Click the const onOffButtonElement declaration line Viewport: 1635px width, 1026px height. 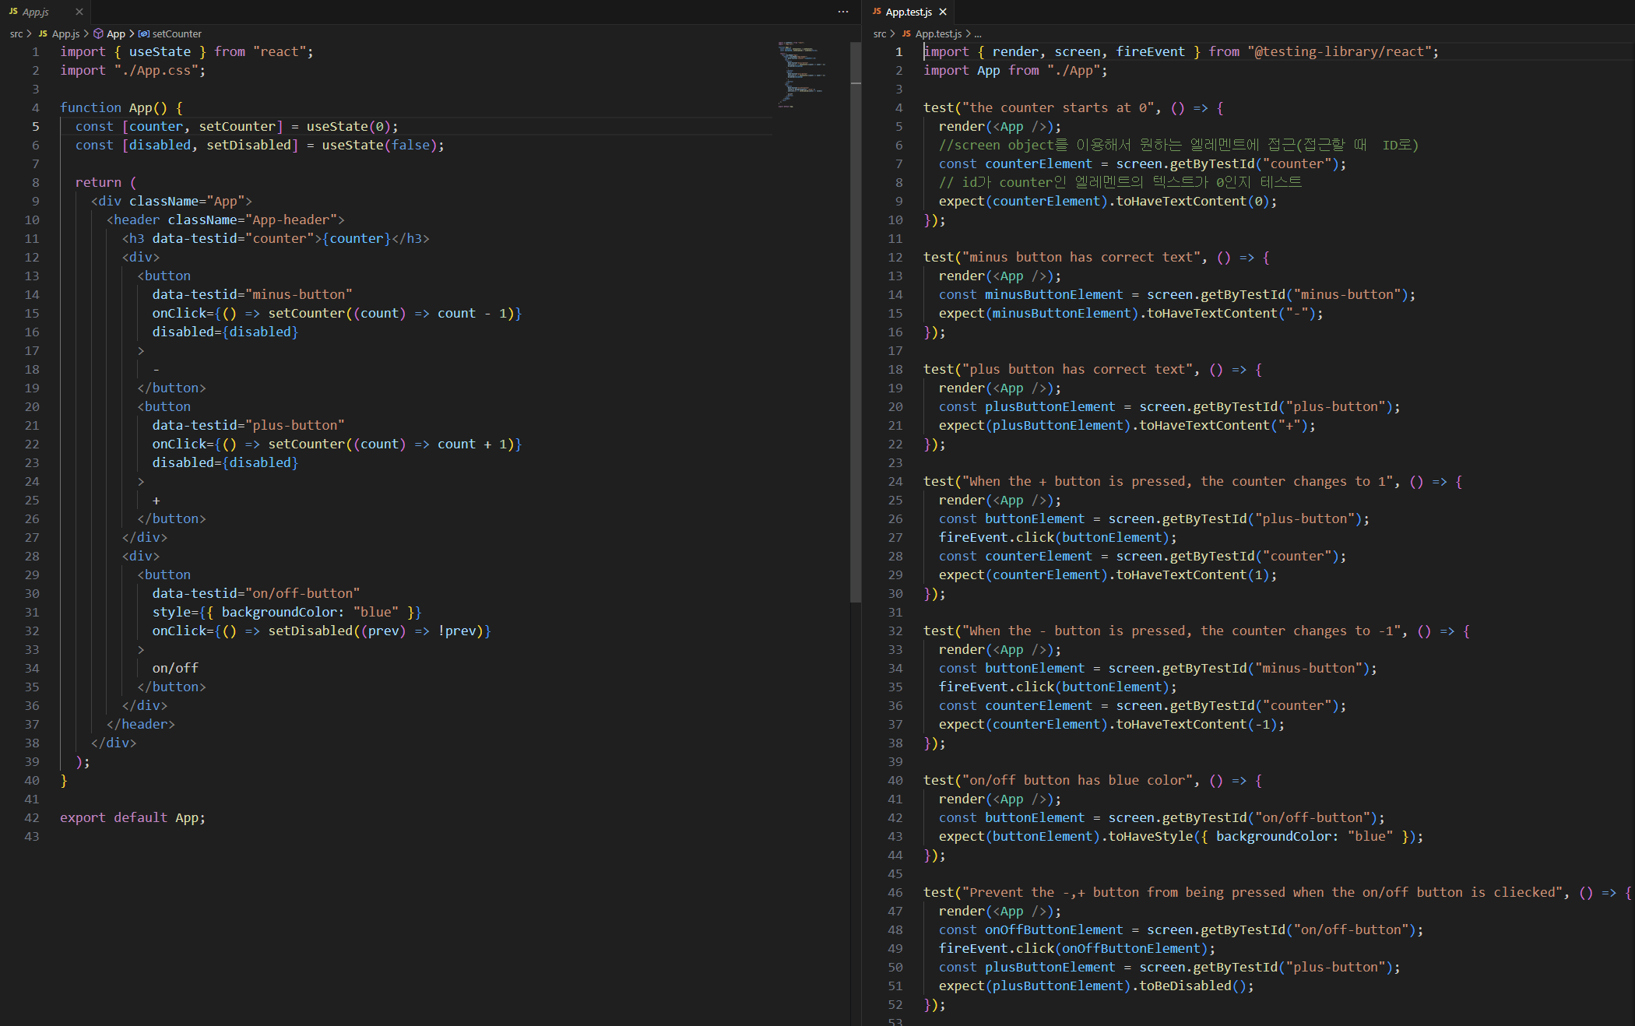click(1181, 929)
